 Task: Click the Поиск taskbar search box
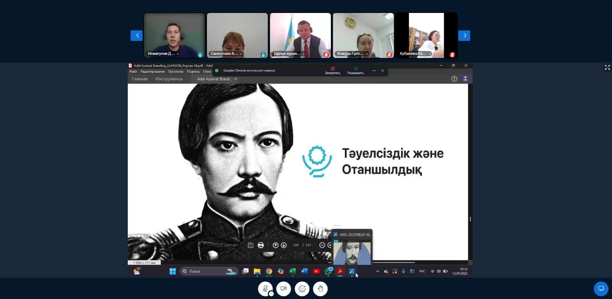click(209, 271)
